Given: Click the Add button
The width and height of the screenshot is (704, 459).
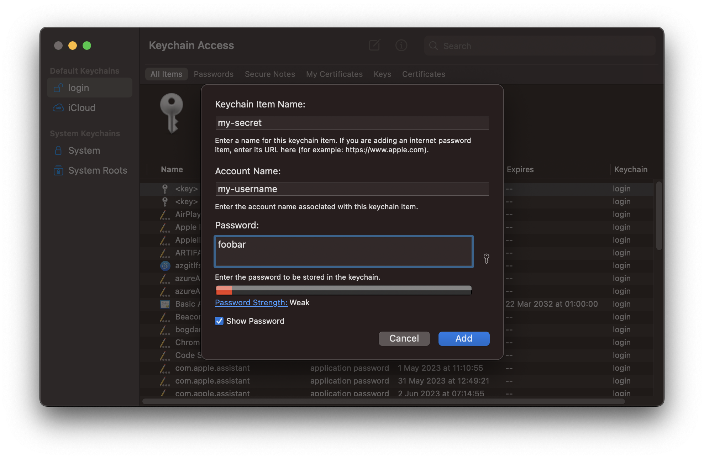Looking at the screenshot, I should coord(464,338).
